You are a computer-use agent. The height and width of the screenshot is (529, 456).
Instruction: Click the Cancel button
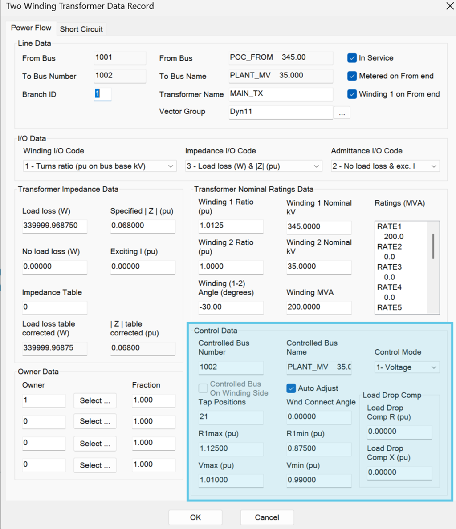[267, 517]
